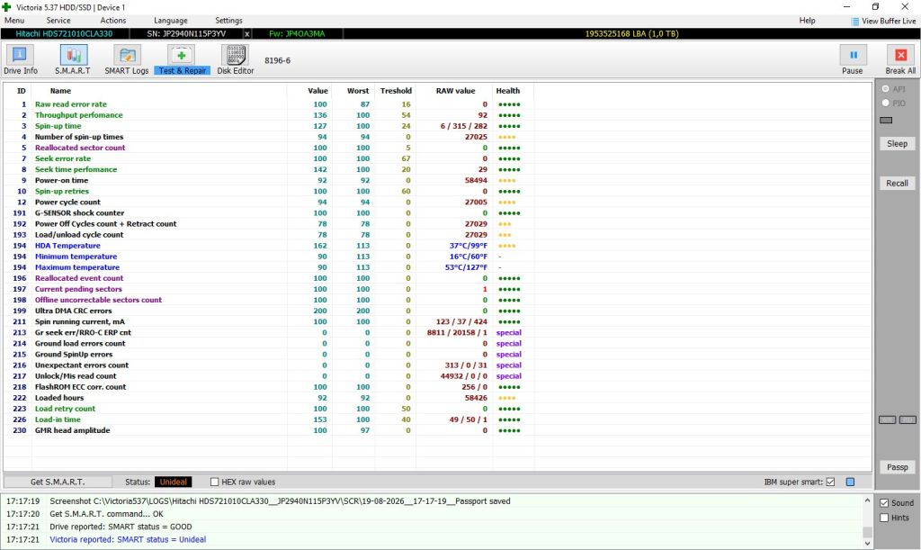Click the RAW value column header

point(455,91)
